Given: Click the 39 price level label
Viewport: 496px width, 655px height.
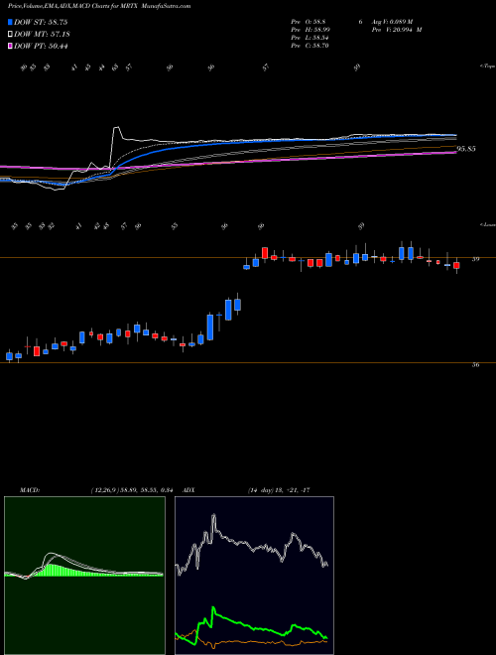Looking at the screenshot, I should (x=475, y=259).
